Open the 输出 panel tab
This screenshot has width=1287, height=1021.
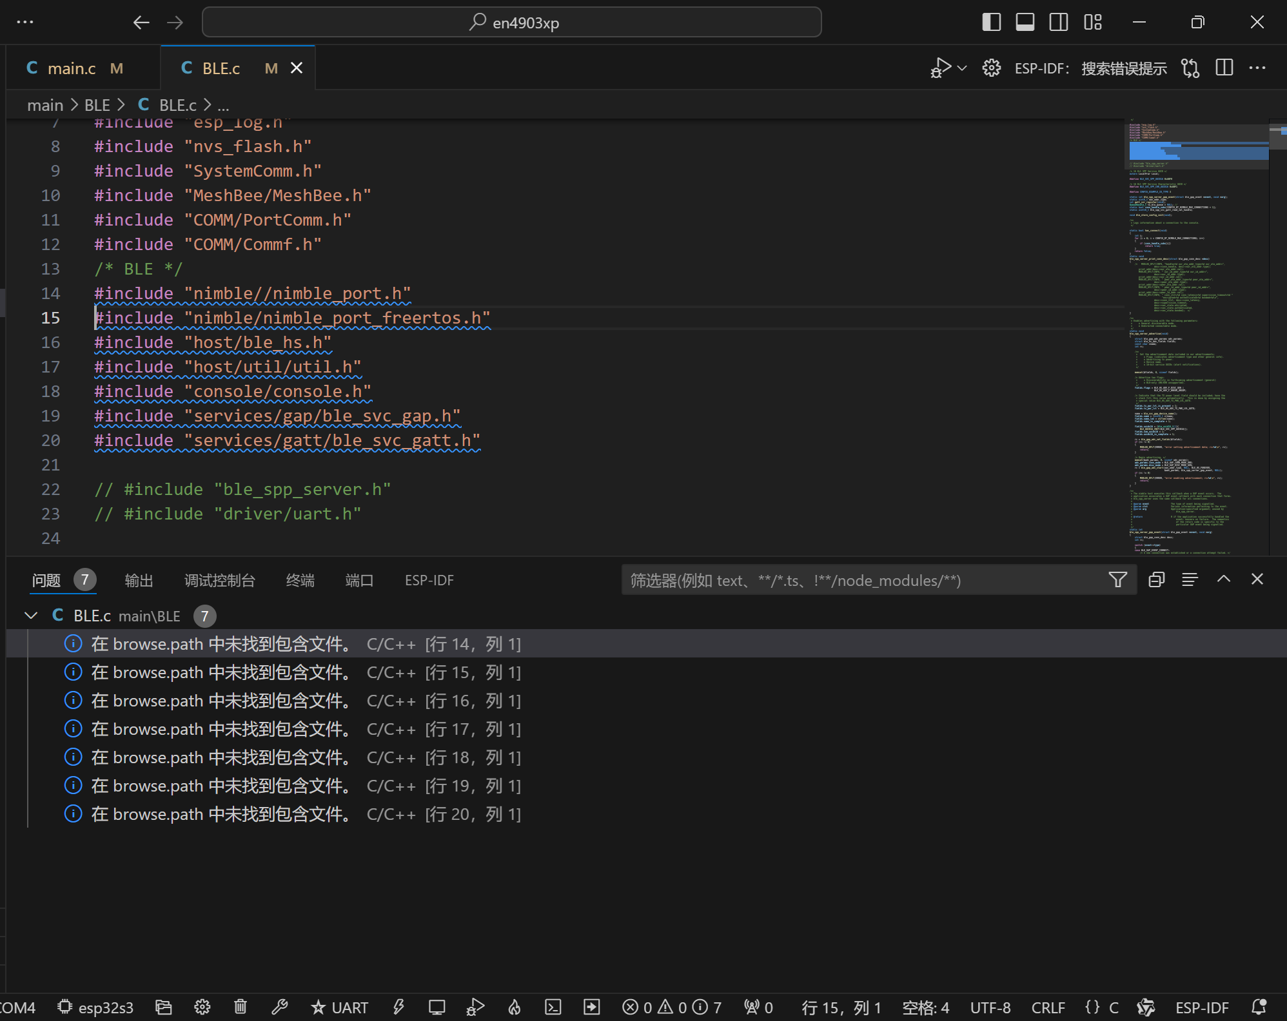click(x=139, y=580)
